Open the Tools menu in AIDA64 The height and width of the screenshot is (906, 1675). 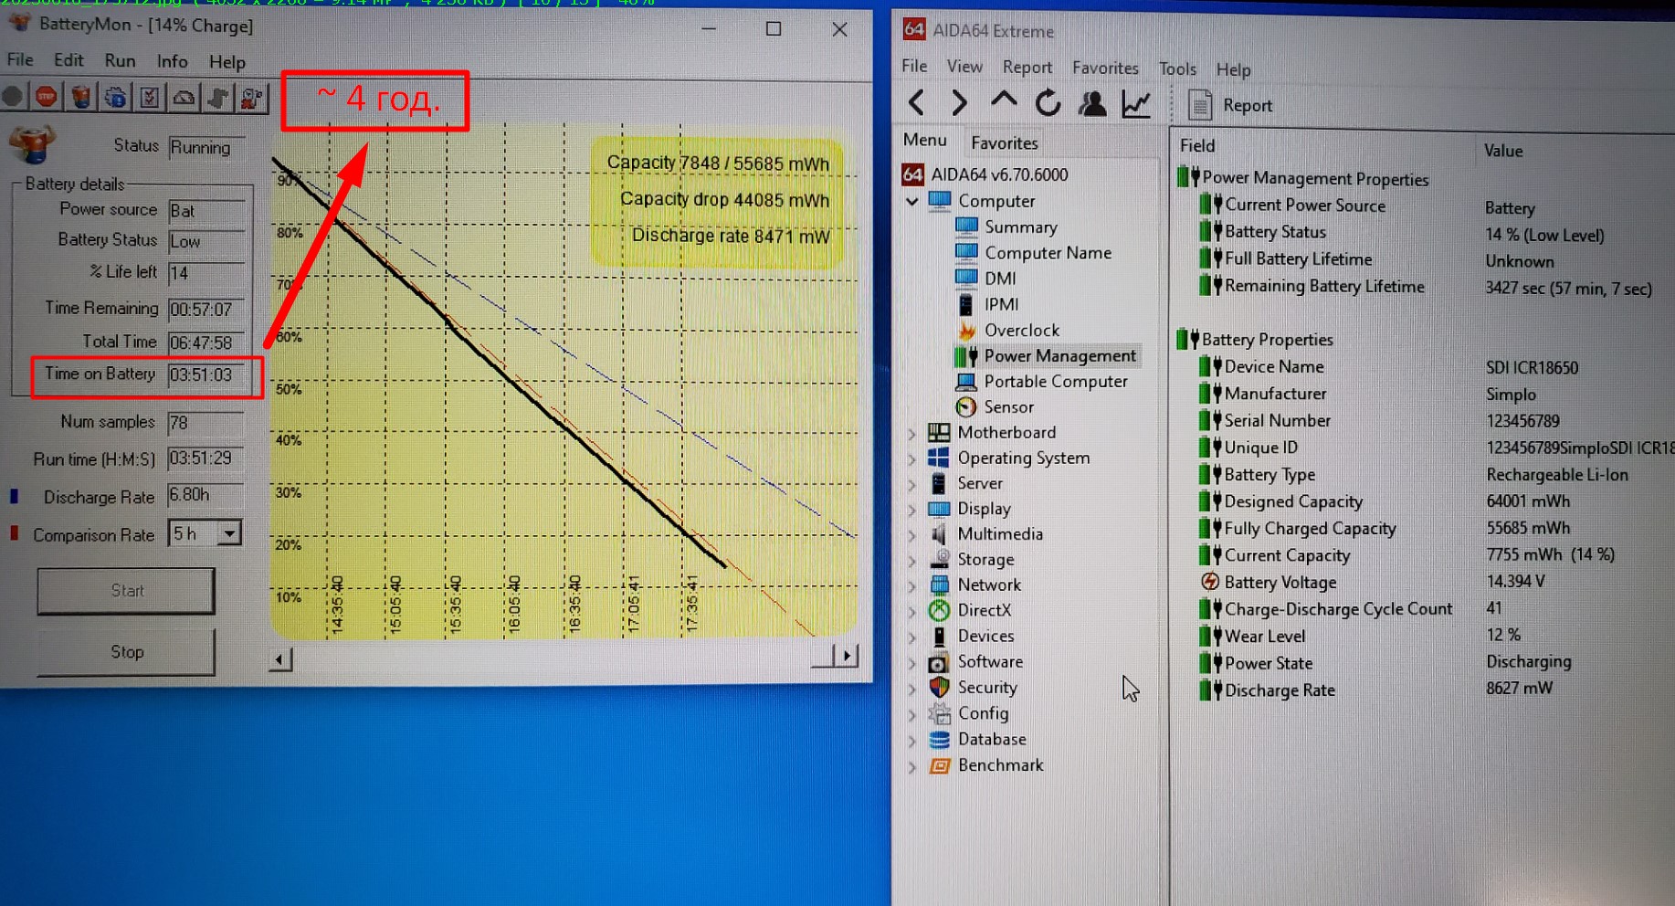click(x=1176, y=68)
